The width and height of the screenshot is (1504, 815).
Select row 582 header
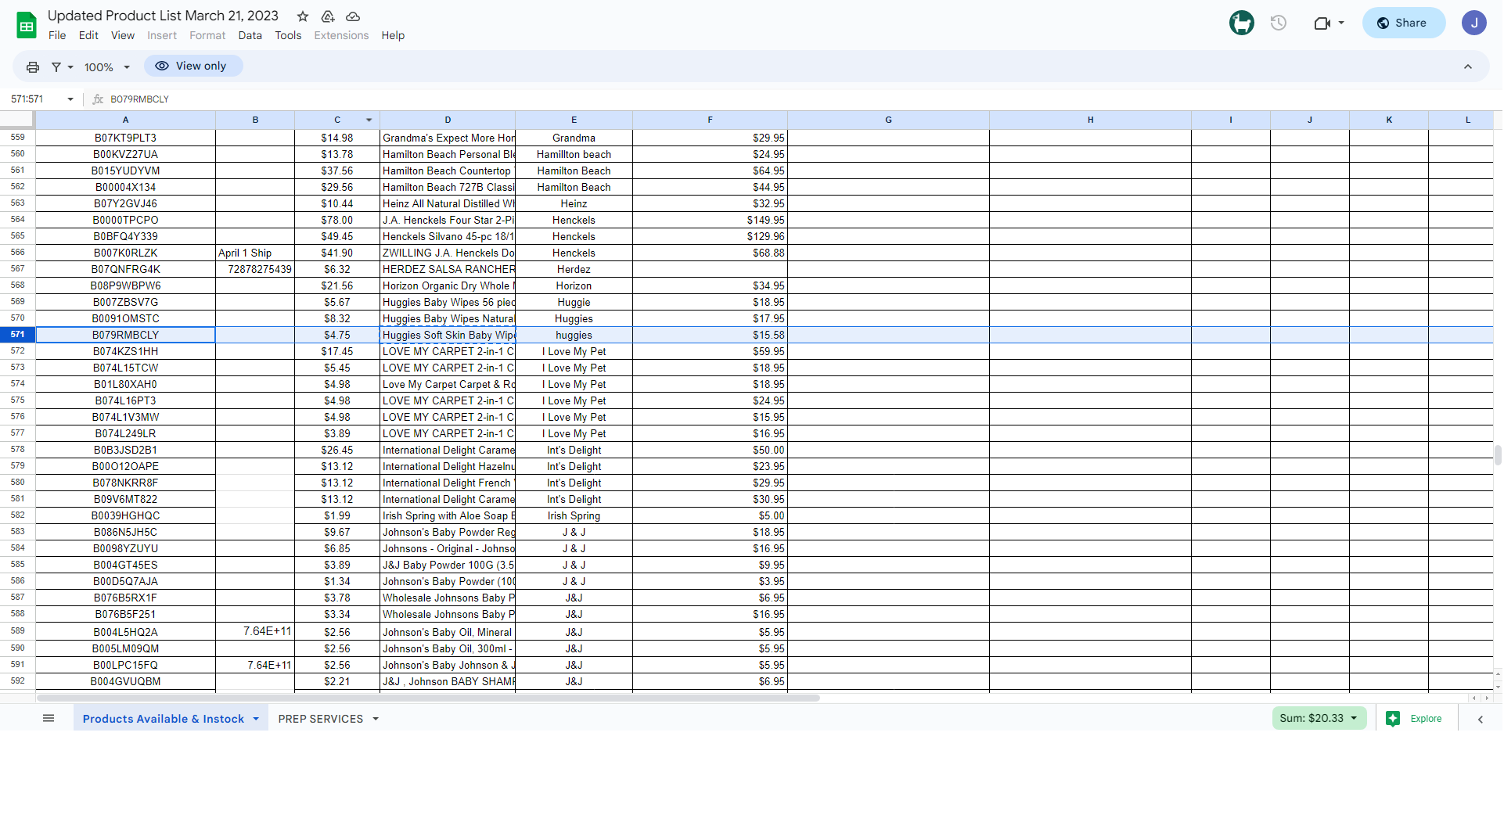pos(17,515)
